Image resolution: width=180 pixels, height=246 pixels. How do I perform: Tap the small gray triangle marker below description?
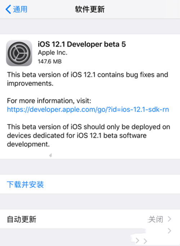(x=50, y=155)
